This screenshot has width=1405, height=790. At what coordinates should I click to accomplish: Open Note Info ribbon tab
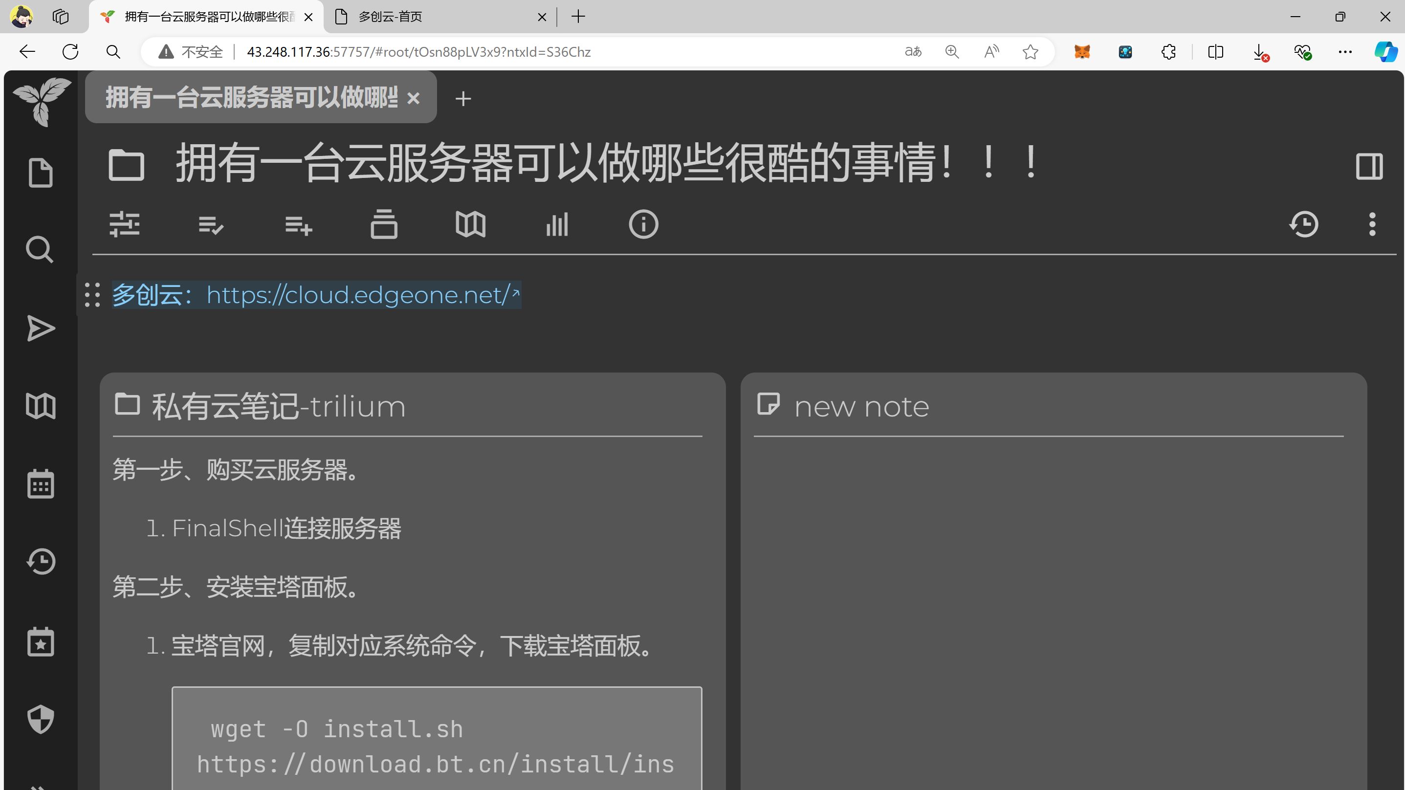click(644, 224)
